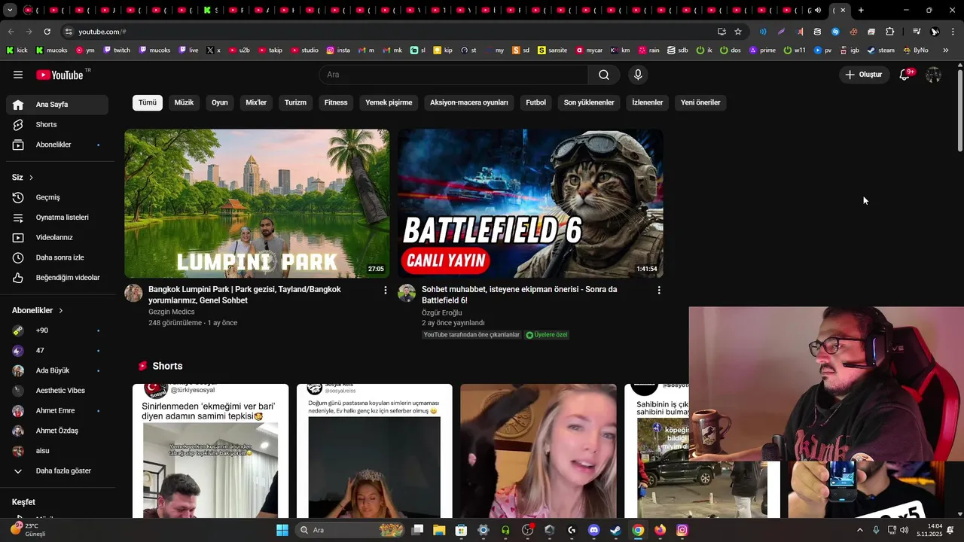Open the browser extensions puzzle icon

pos(889,32)
